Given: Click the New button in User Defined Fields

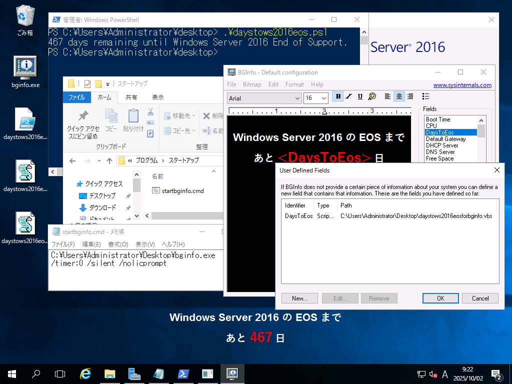Looking at the screenshot, I should point(299,298).
